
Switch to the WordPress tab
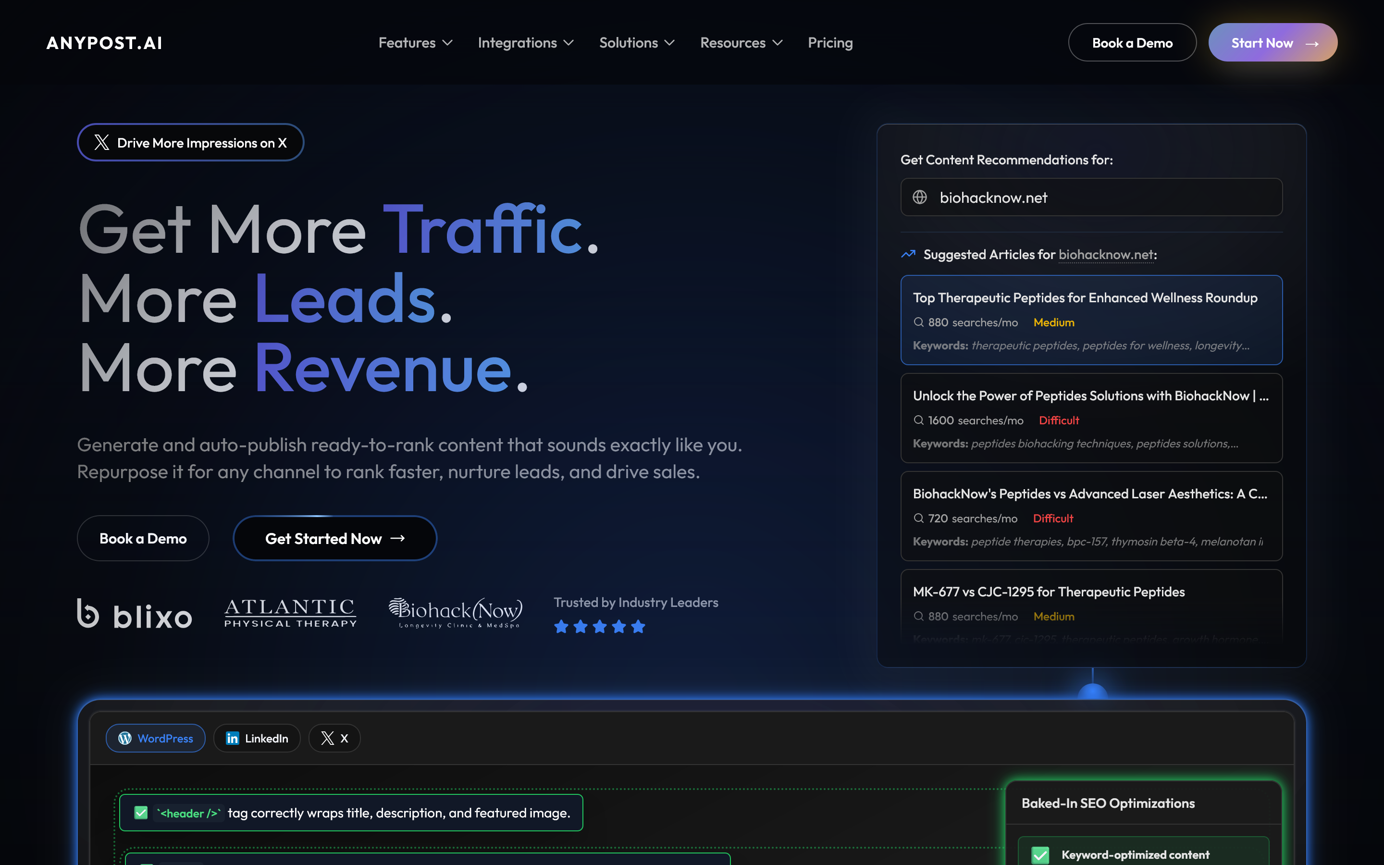(156, 739)
